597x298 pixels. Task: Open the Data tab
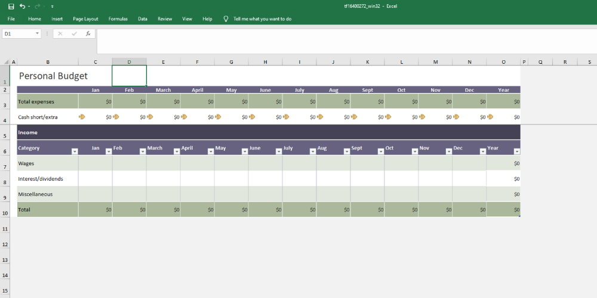coord(143,18)
